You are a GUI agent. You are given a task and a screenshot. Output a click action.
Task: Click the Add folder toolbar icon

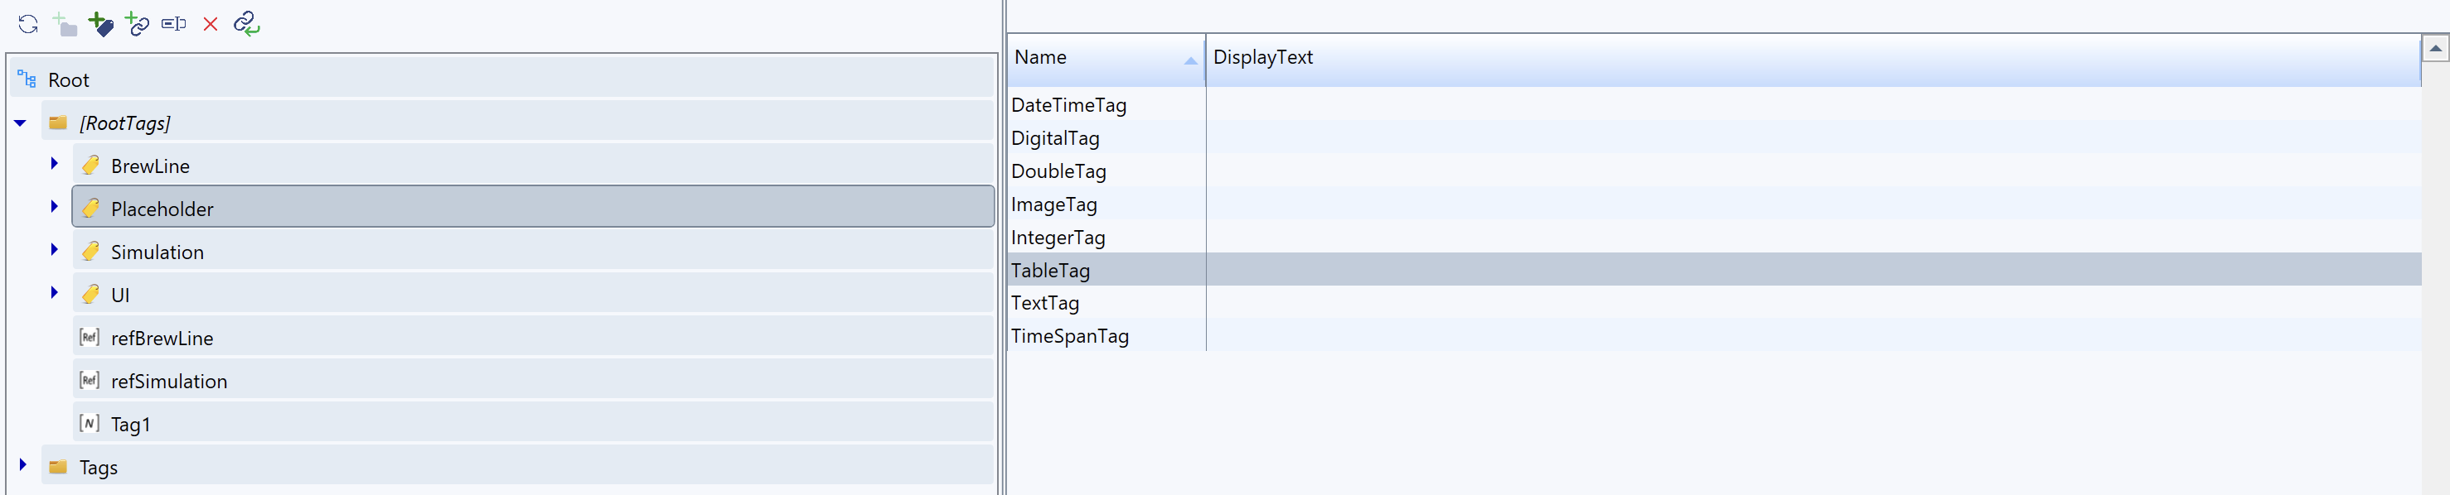pyautogui.click(x=65, y=24)
